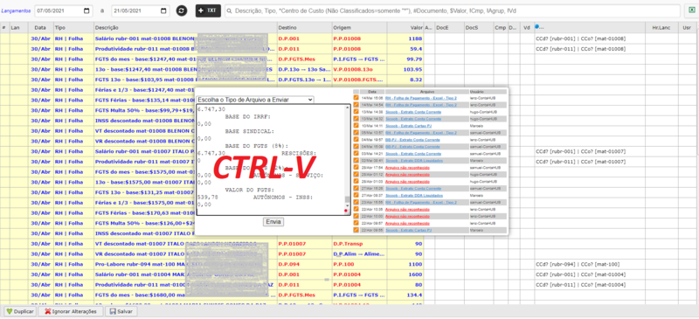Click the search field 'Descrição, Tipo, Centro de Custo'
The height and width of the screenshot is (319, 699).
point(452,10)
